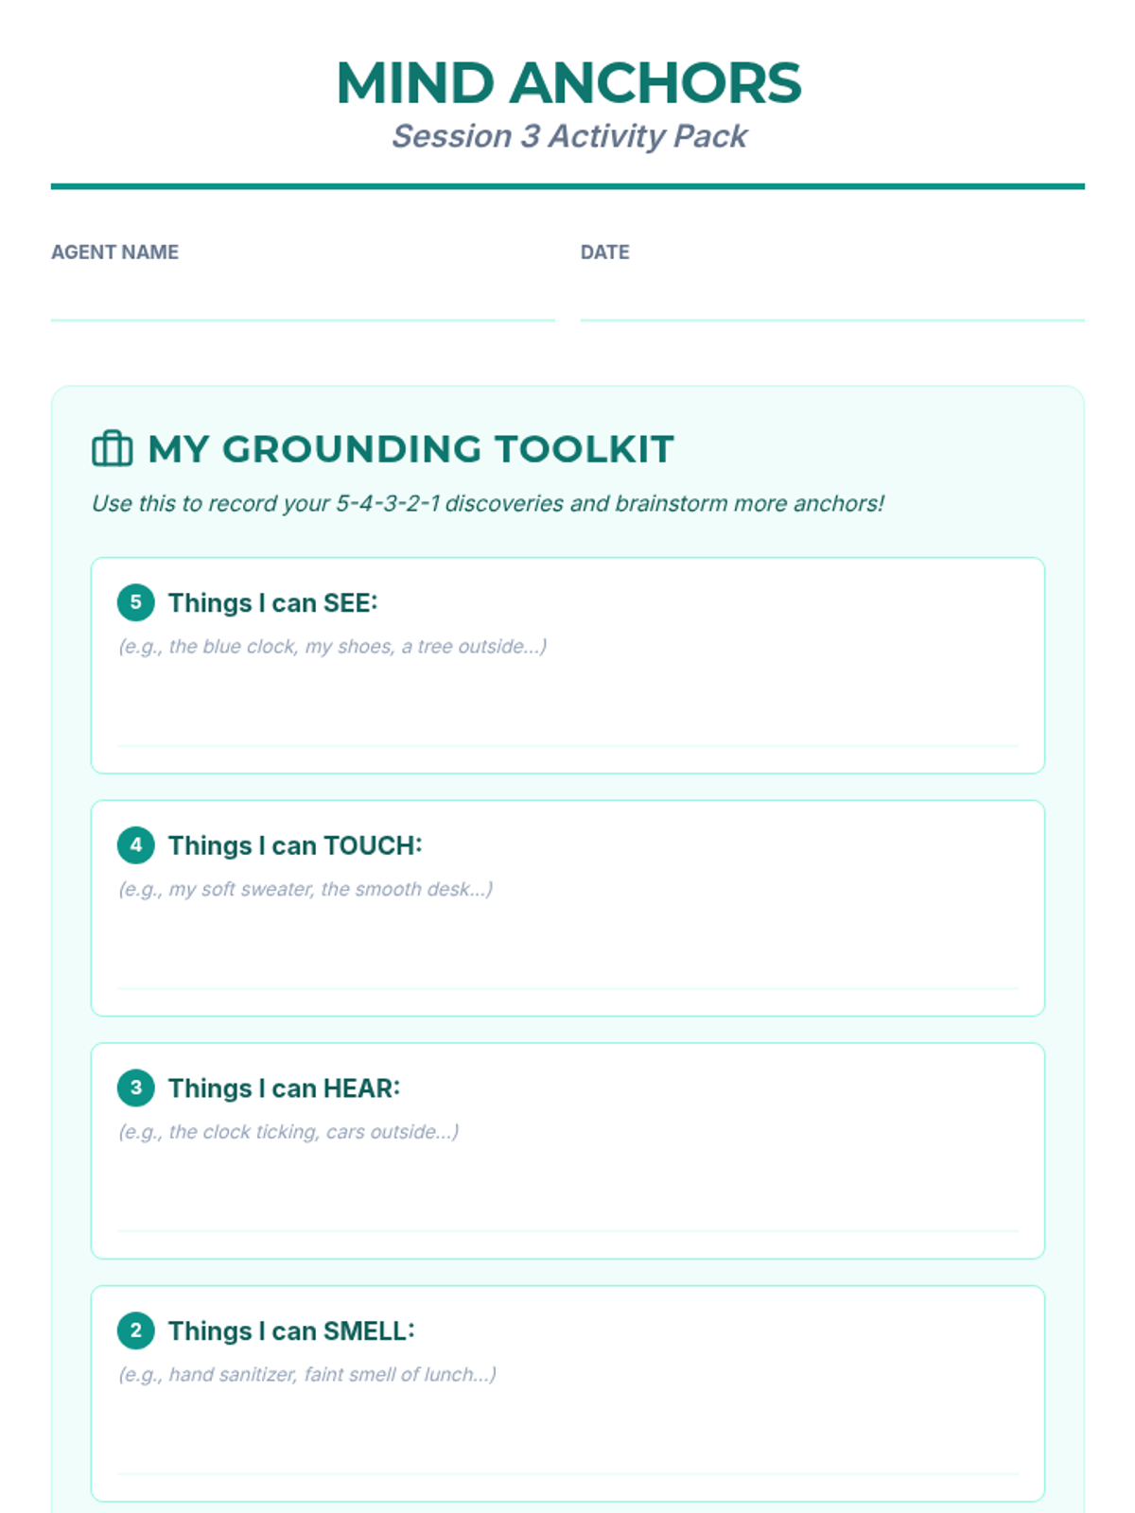
Task: Click the Things I can SEE heading
Action: 272,603
